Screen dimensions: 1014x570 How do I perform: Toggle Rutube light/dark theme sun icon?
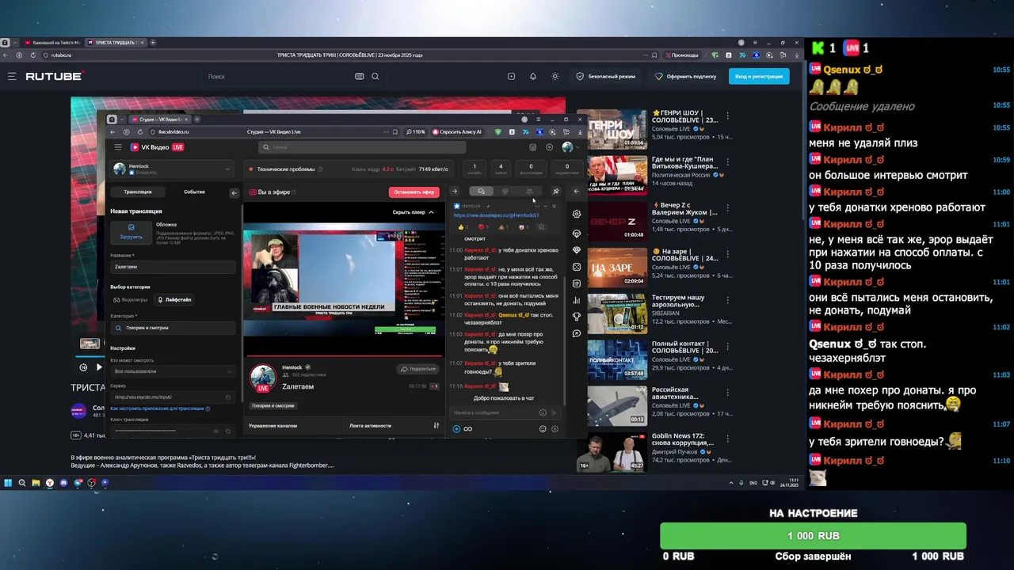[x=555, y=77]
